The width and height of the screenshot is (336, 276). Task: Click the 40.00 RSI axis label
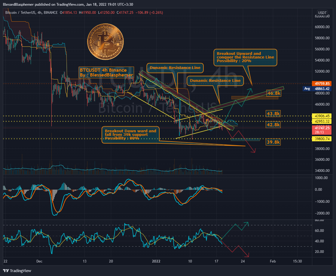(319, 241)
